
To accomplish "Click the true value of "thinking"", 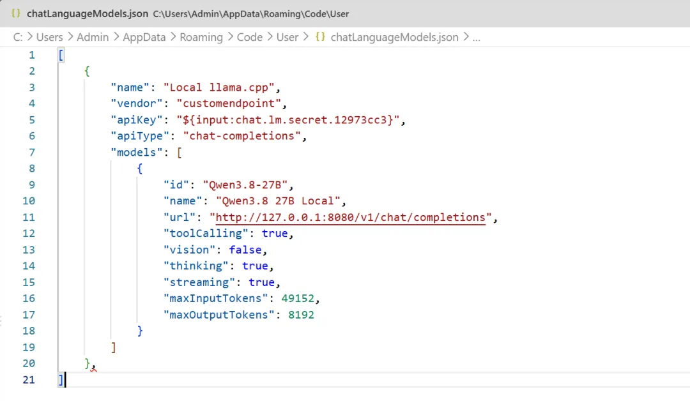I will [x=255, y=266].
